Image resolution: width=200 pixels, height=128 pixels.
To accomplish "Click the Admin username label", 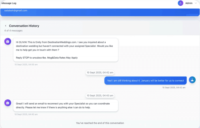I will tap(189, 3).
